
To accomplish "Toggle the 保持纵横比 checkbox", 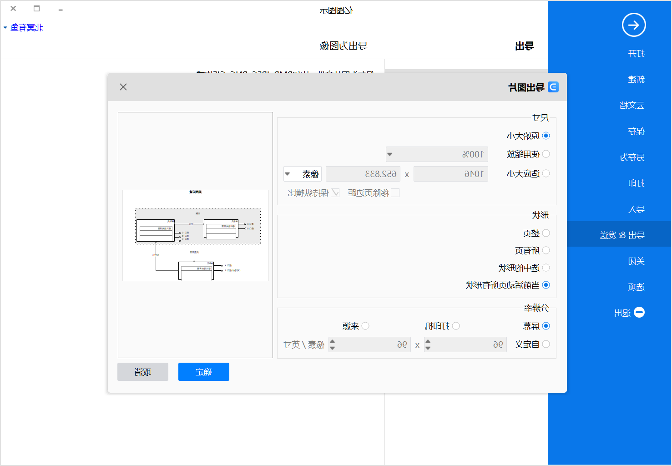I will (x=335, y=193).
